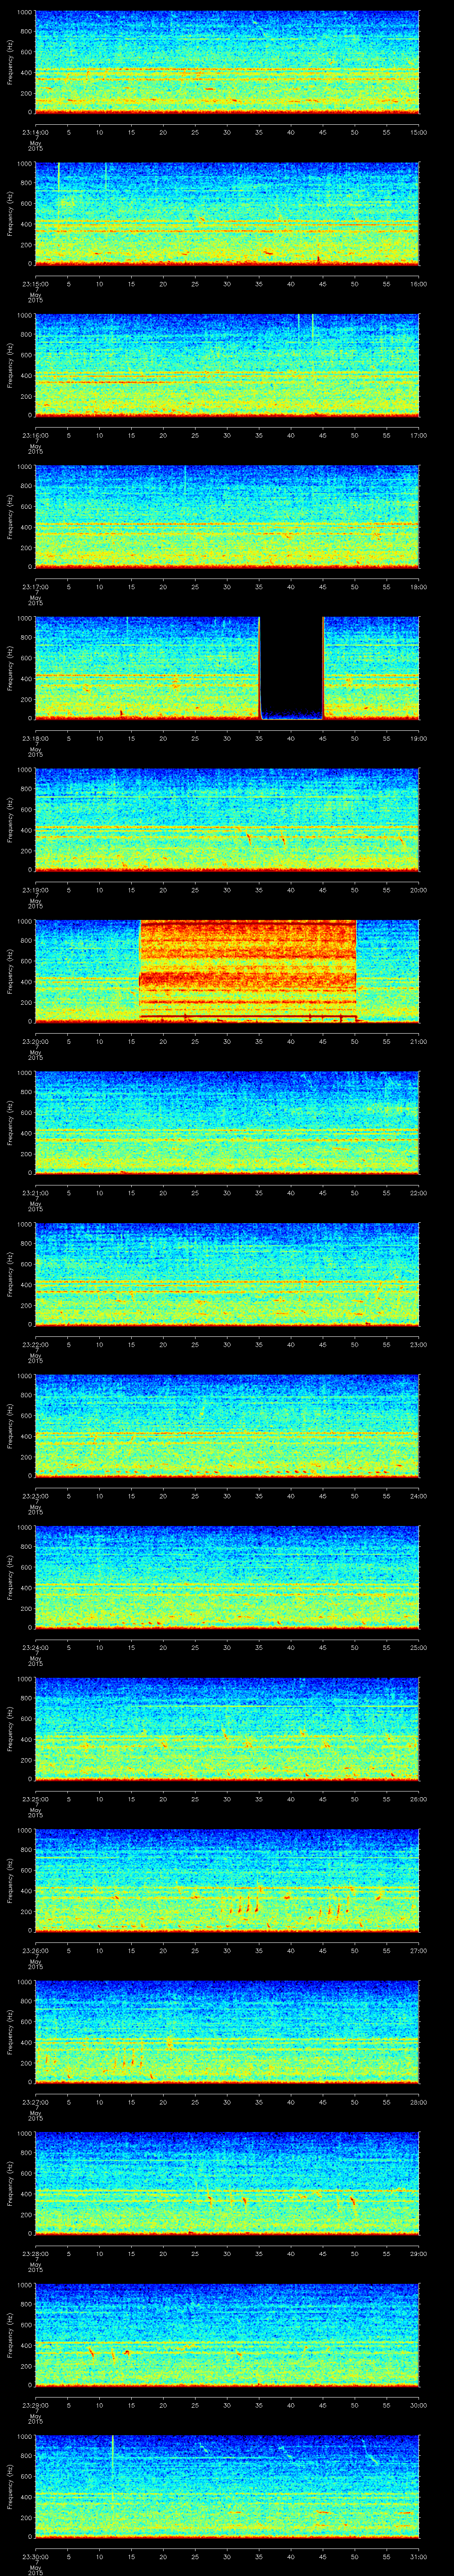Click the spectrogram panel starting at 23:17:00
This screenshot has width=454, height=2576.
click(227, 517)
